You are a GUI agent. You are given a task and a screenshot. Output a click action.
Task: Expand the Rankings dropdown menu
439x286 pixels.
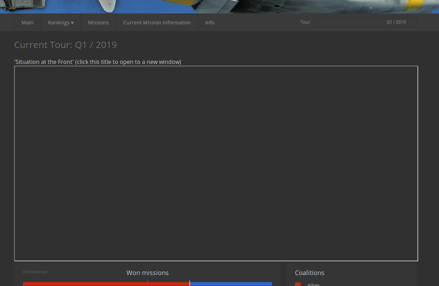tap(61, 23)
